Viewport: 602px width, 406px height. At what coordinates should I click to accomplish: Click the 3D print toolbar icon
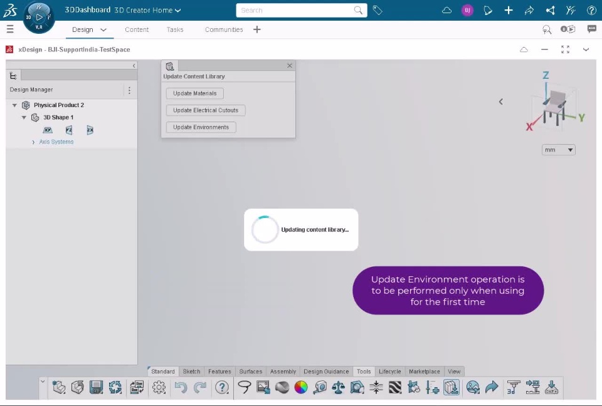coord(514,387)
